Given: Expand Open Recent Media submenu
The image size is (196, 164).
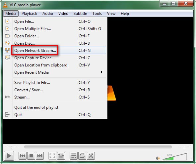Looking at the screenshot, I should [x=55, y=72].
